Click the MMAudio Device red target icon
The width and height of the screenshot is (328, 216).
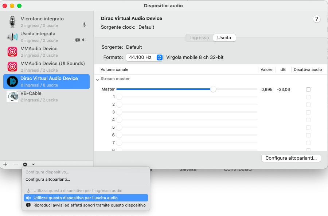pos(12,52)
